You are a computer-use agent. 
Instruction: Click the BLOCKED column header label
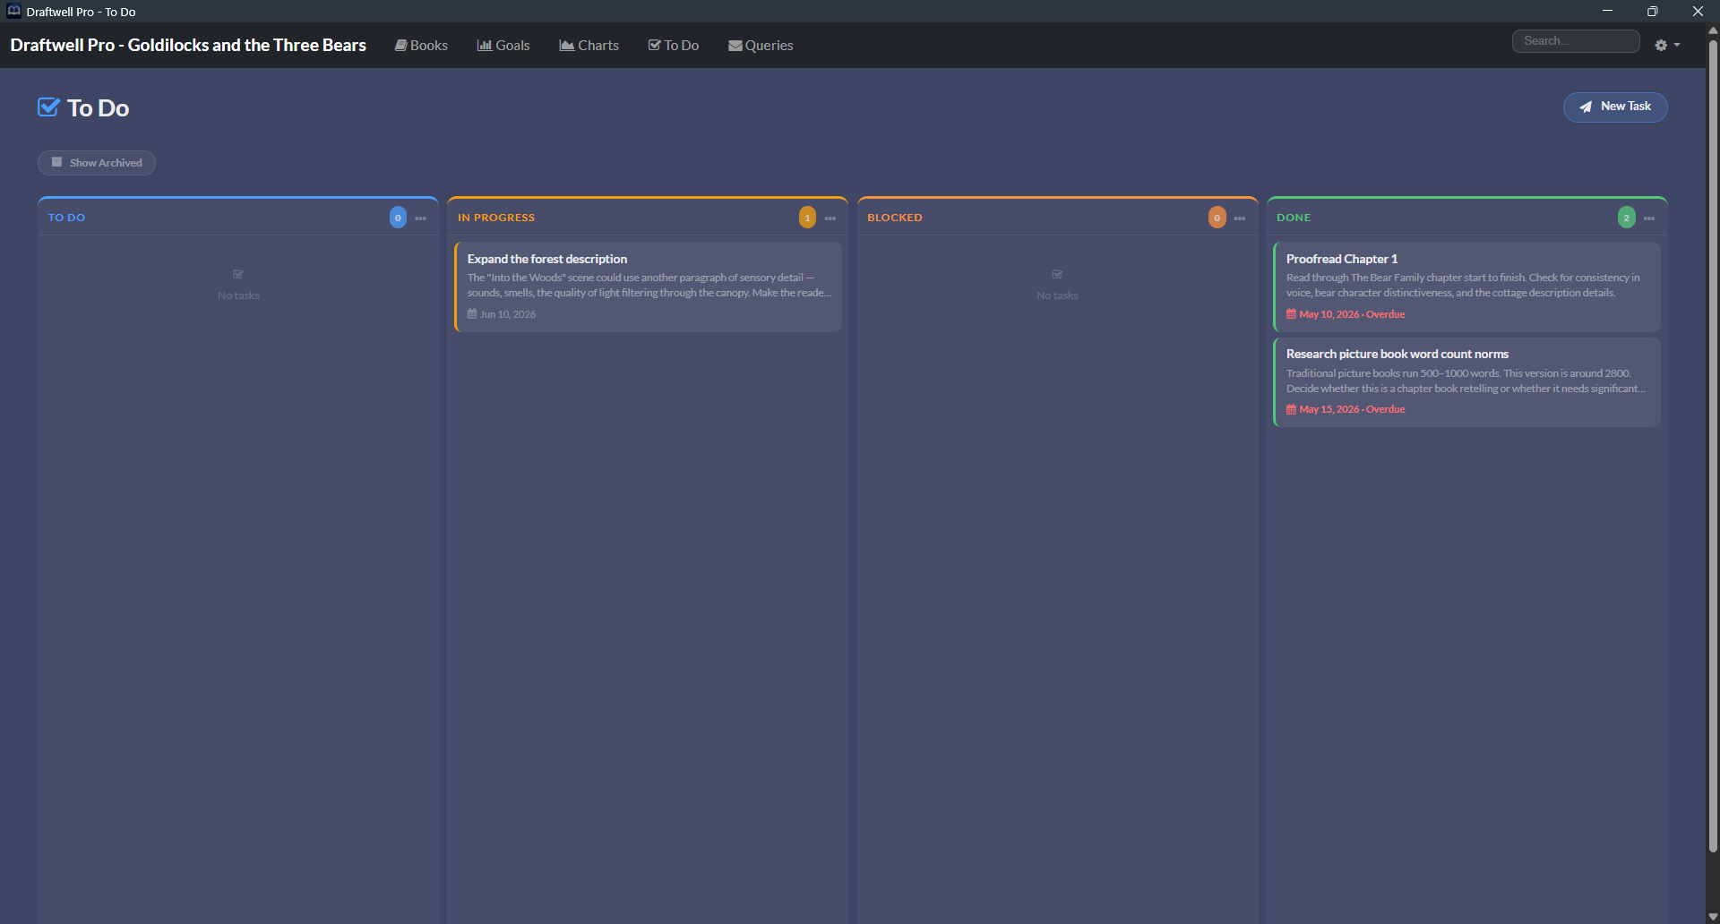click(x=895, y=218)
